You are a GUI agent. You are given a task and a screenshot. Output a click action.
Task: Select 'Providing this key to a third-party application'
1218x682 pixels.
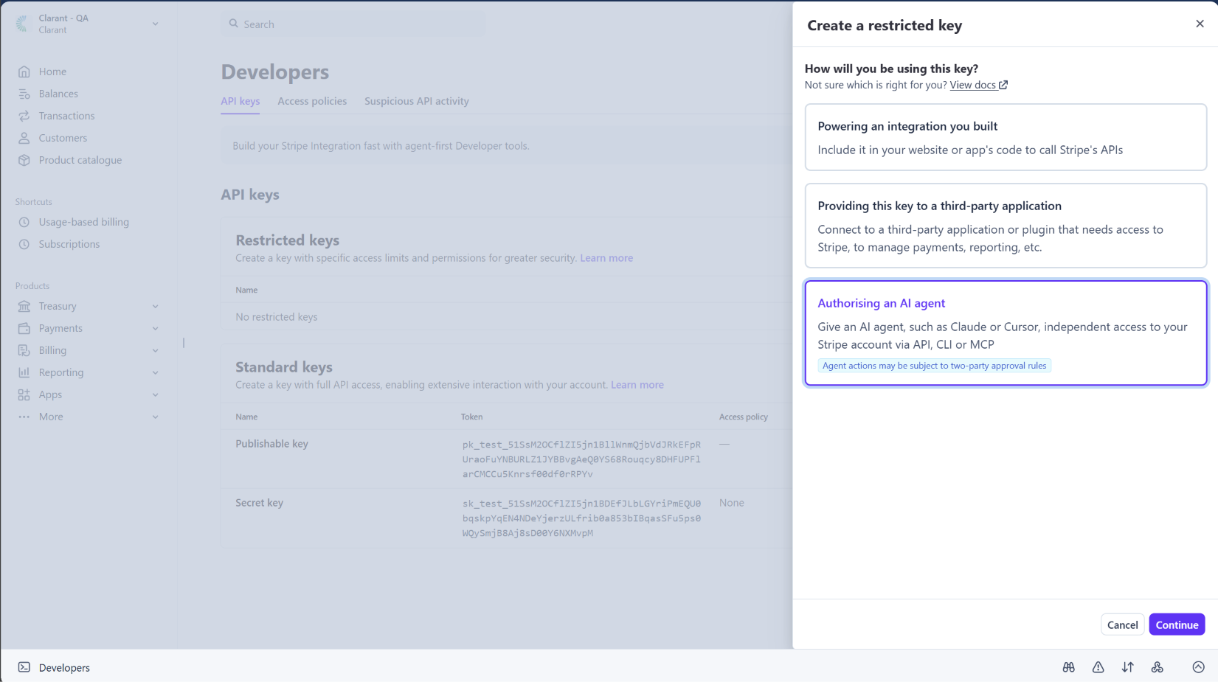tap(1006, 226)
